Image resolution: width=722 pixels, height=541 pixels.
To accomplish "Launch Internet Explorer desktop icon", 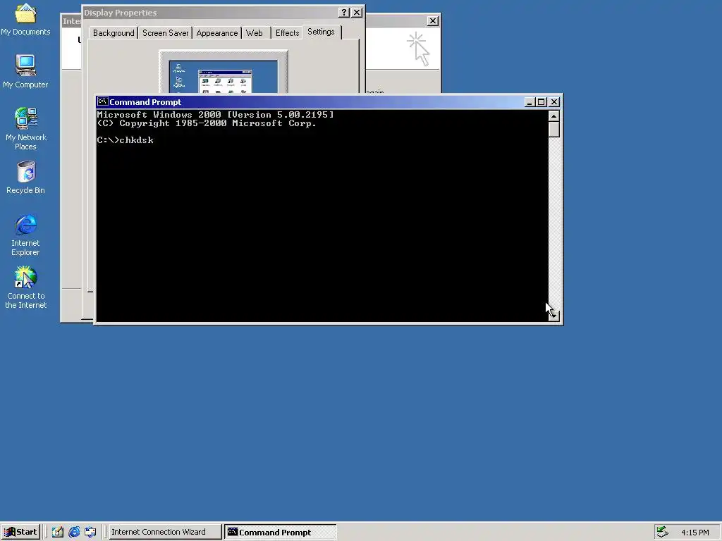I will (x=25, y=235).
